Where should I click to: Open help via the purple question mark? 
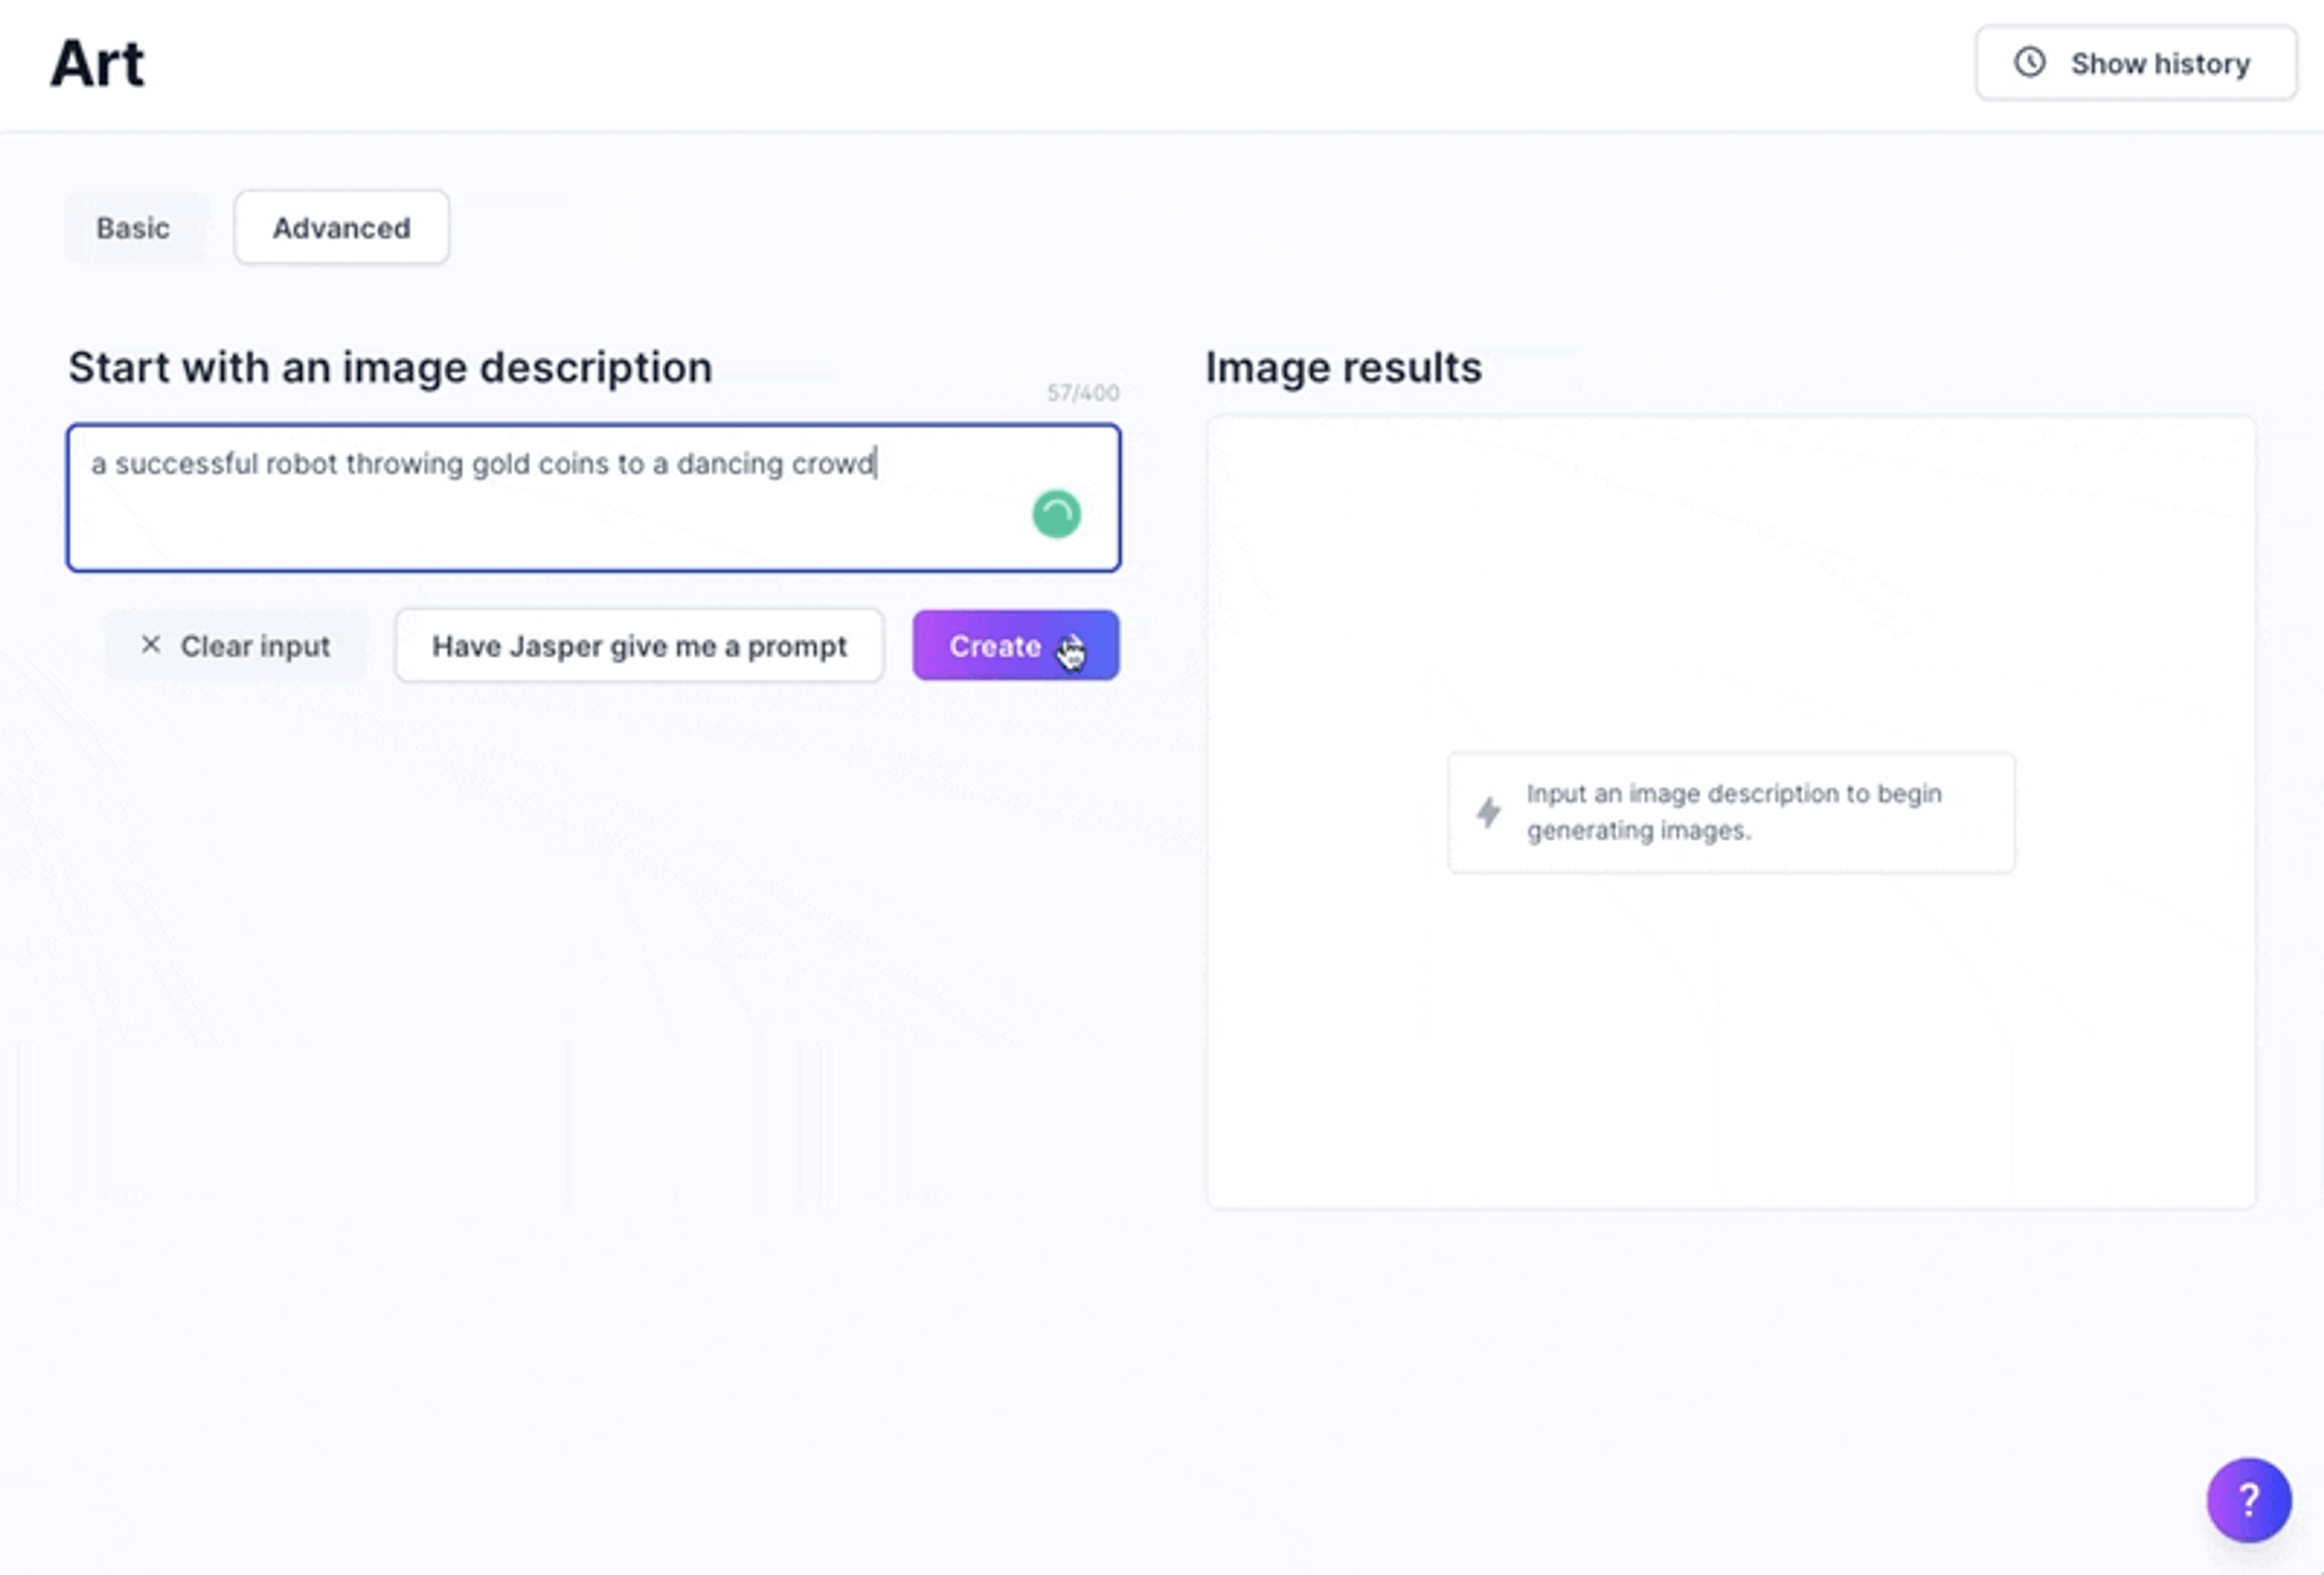(x=2248, y=1499)
